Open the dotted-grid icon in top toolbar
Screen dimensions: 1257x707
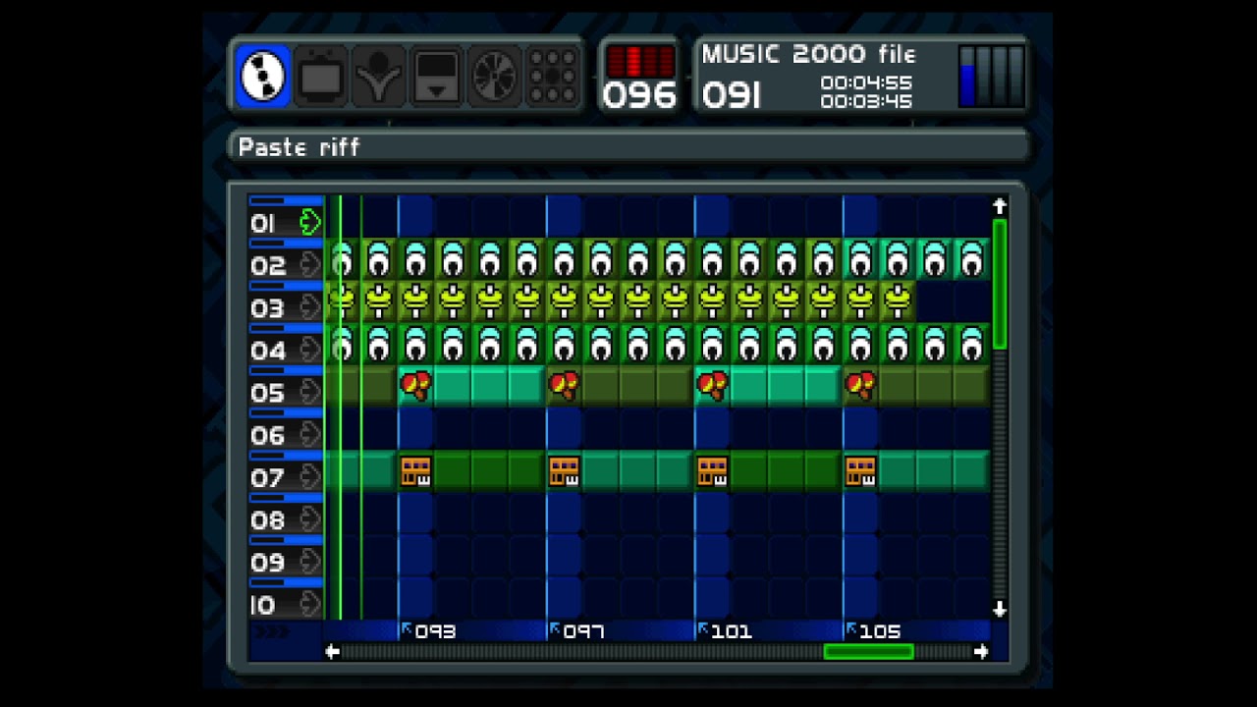tap(552, 76)
